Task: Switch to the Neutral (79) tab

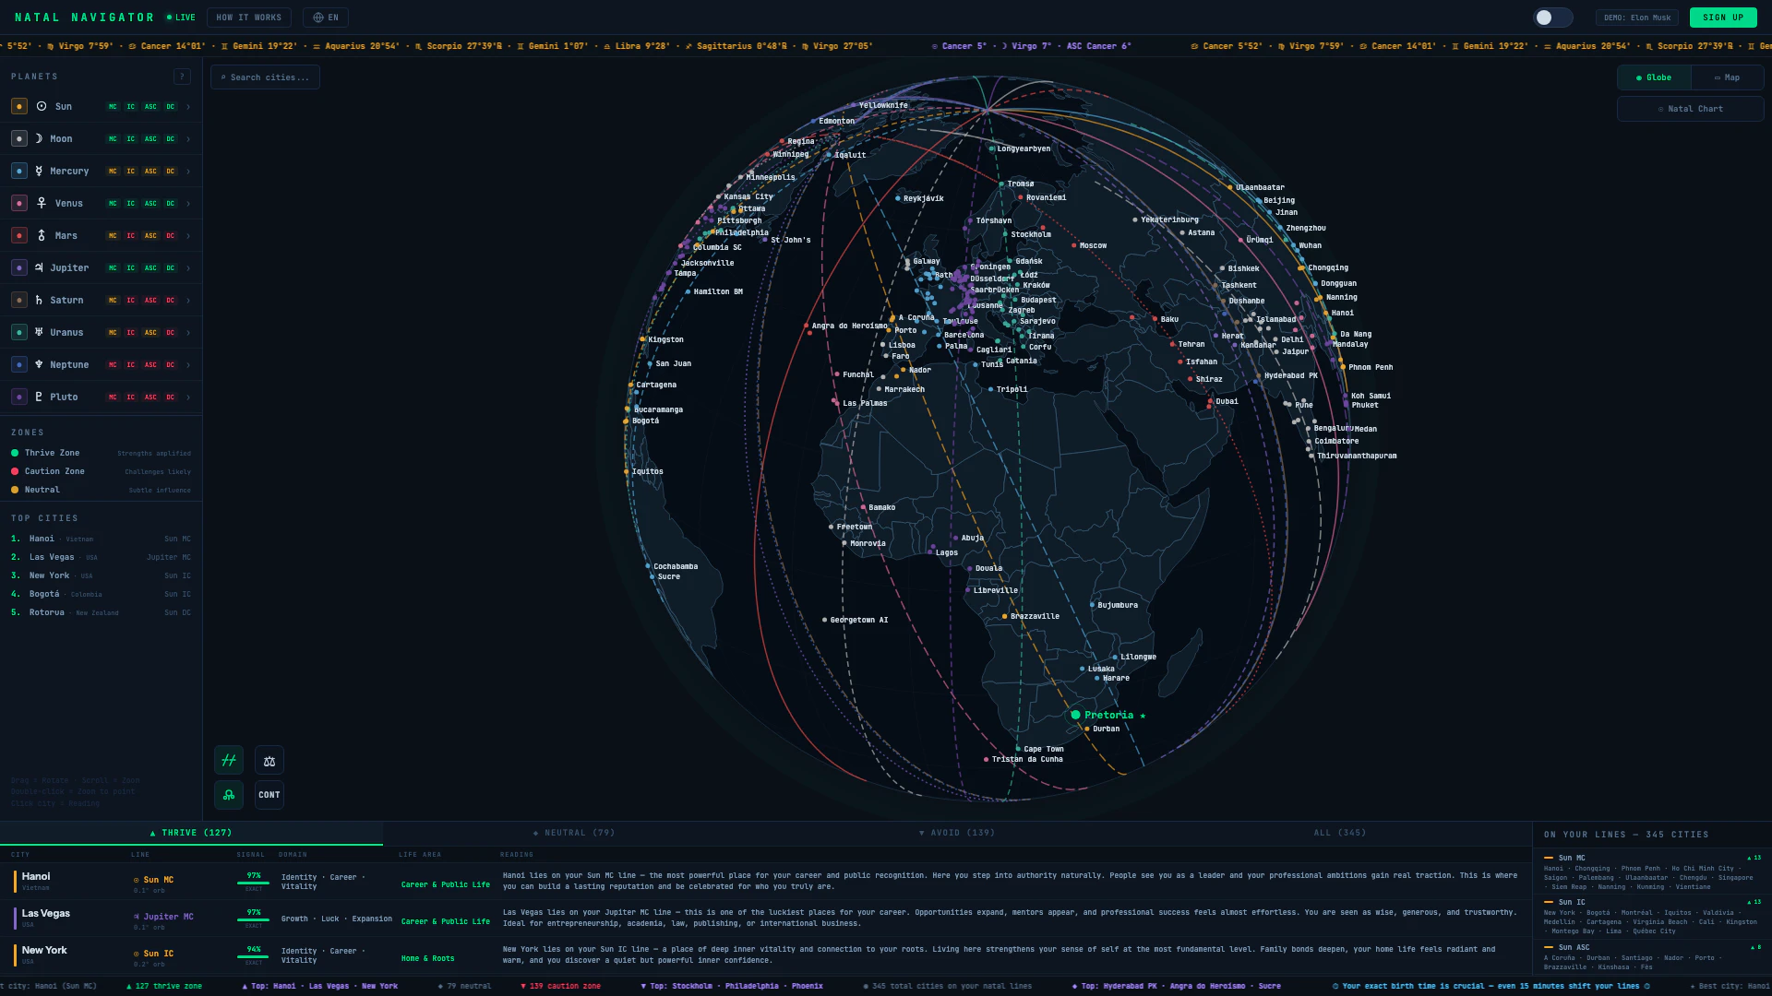Action: coord(574,833)
